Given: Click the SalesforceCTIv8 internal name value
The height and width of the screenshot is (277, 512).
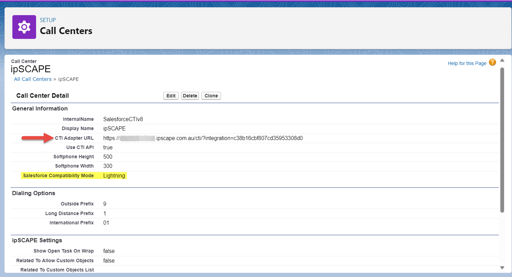Looking at the screenshot, I should click(x=123, y=119).
